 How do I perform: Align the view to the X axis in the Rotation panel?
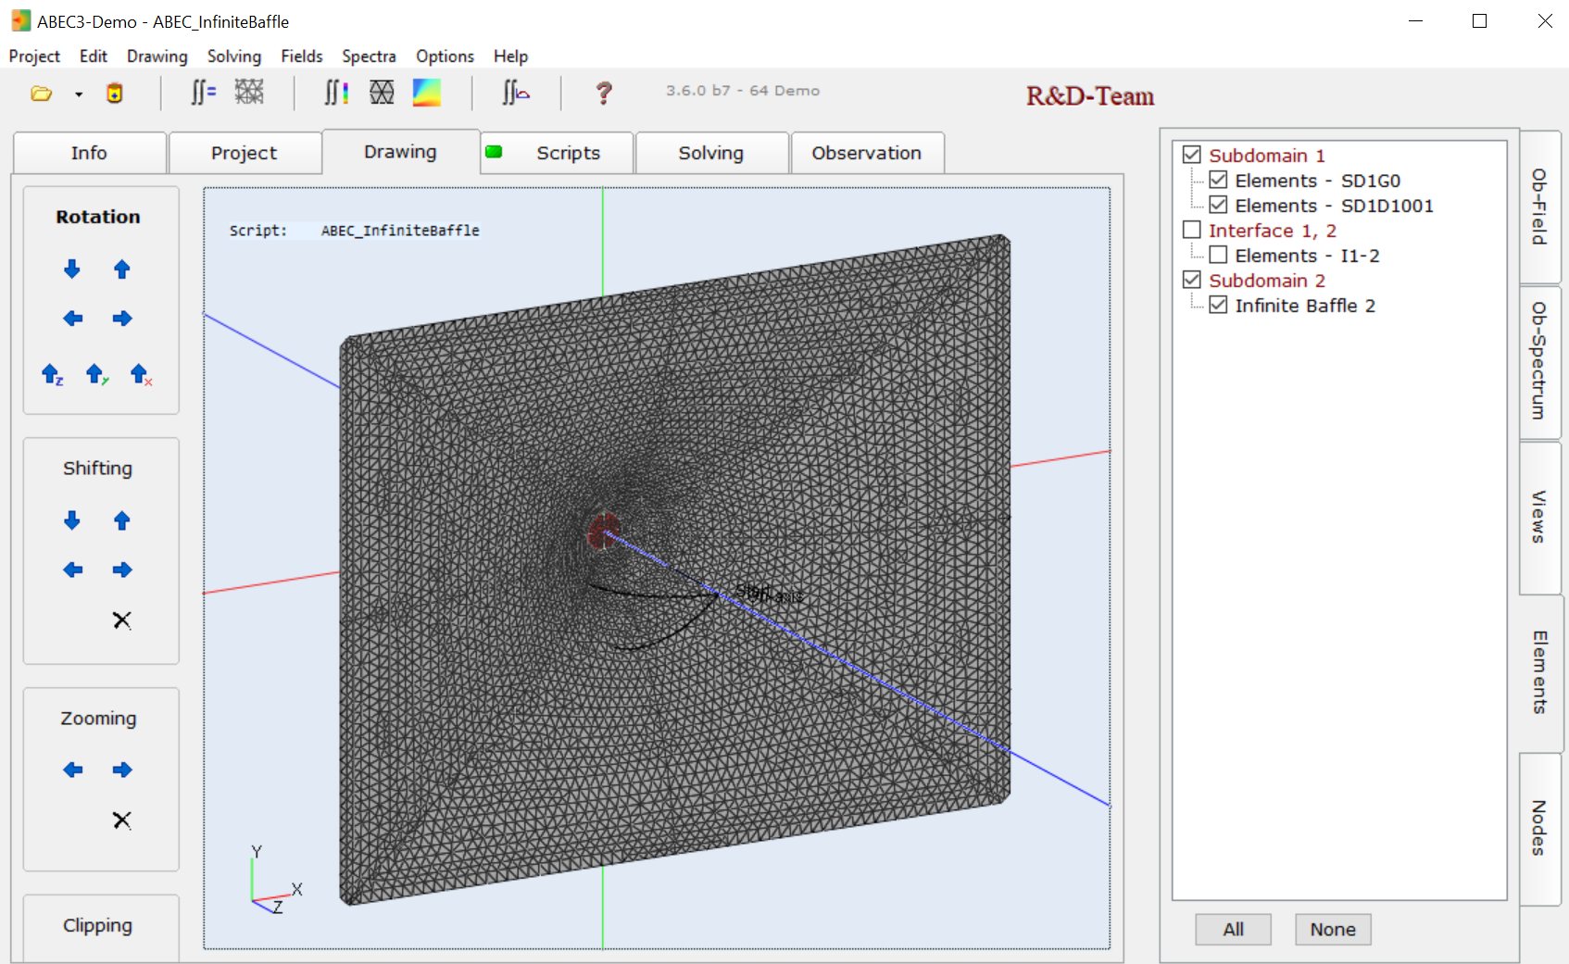tap(141, 374)
